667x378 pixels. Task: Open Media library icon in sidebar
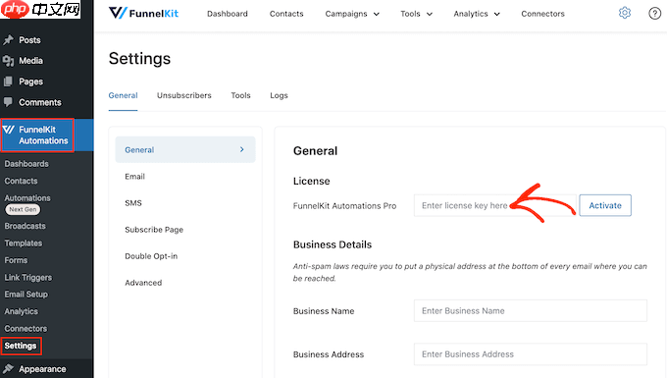(x=8, y=61)
